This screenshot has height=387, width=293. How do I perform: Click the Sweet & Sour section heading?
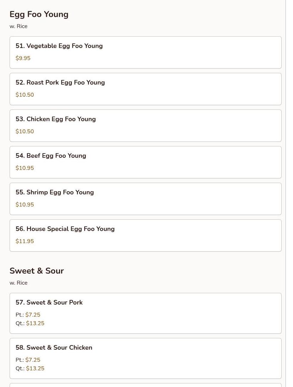click(37, 271)
